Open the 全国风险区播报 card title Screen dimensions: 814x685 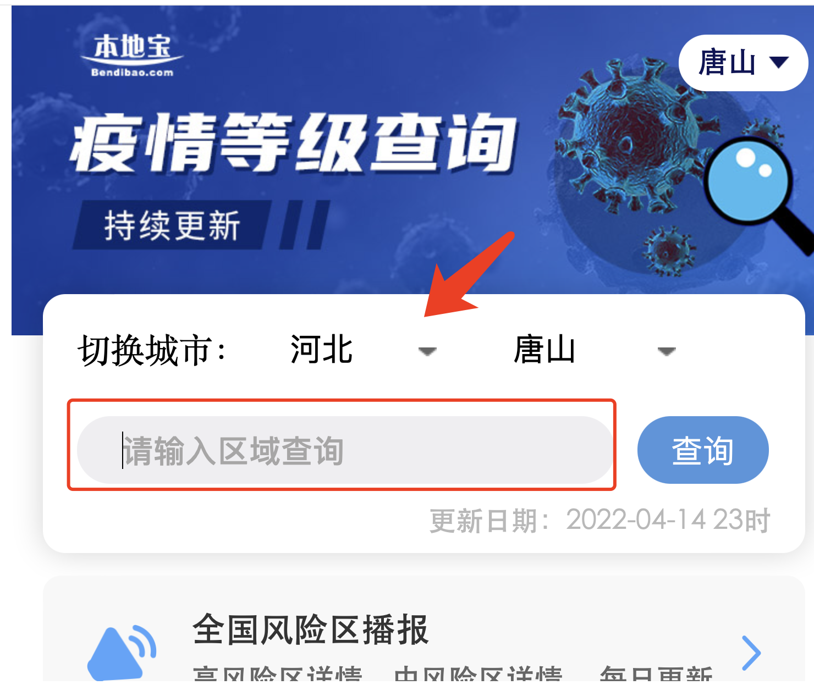311,629
